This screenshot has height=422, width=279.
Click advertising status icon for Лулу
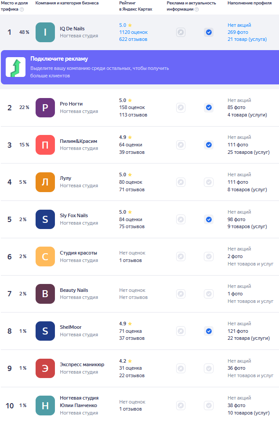pos(181,182)
